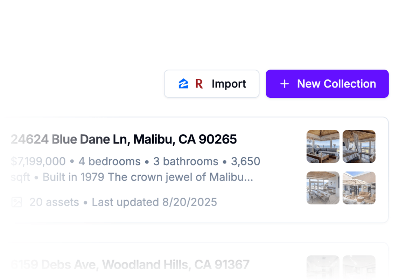The height and width of the screenshot is (280, 420).
Task: Click the image icon beside 20 assets
Action: click(16, 202)
